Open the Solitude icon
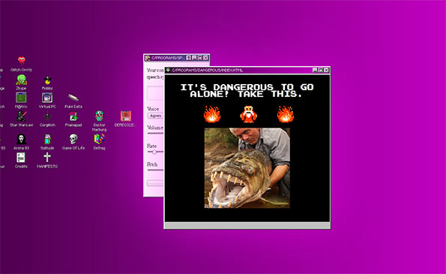This screenshot has width=446, height=274. [47, 140]
